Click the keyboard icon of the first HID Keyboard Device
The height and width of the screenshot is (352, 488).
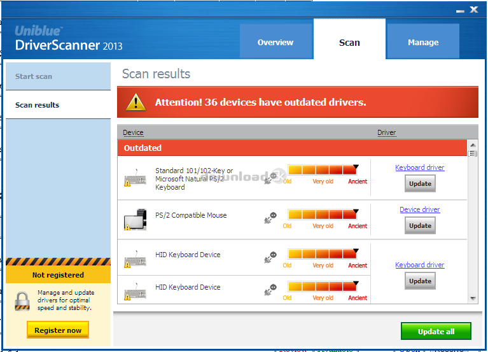pyautogui.click(x=135, y=260)
